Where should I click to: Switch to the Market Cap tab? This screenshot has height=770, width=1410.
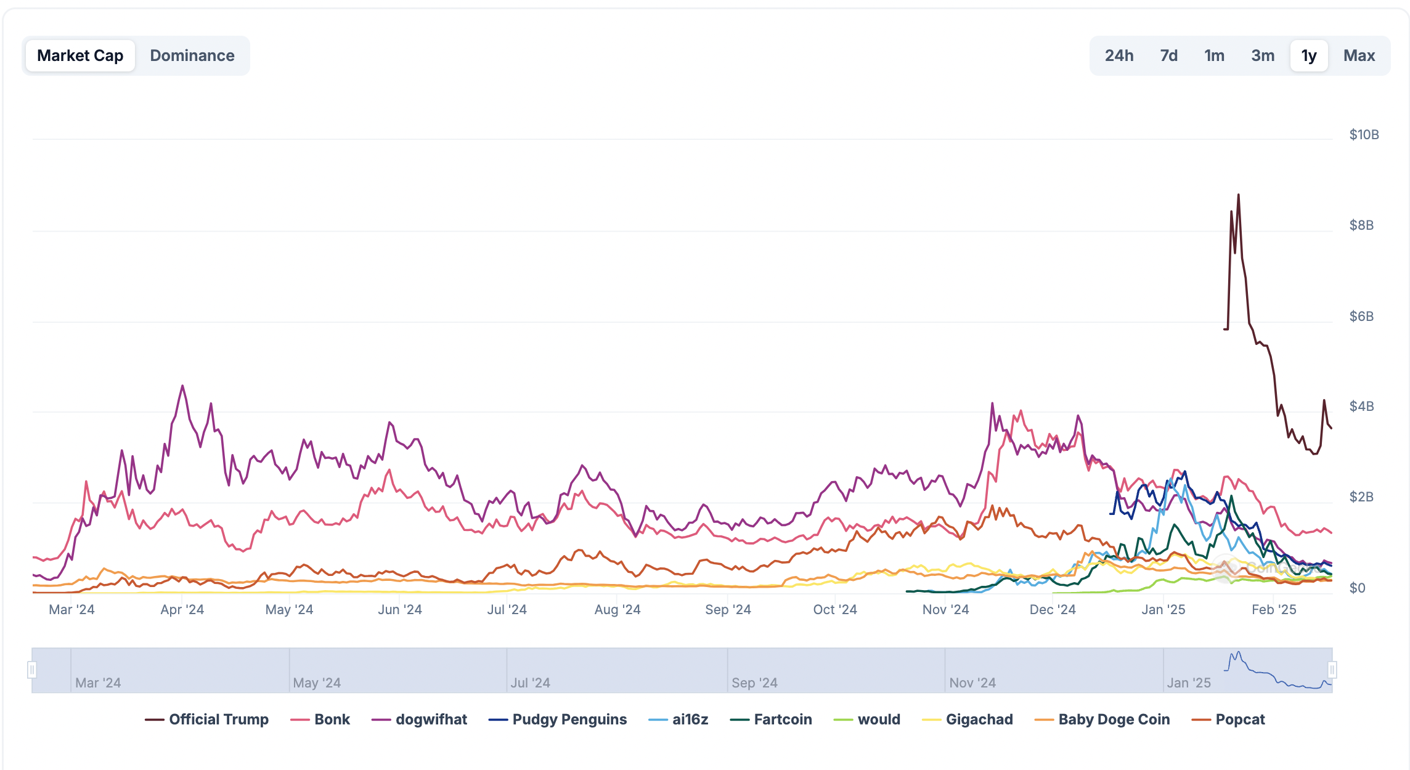coord(80,55)
